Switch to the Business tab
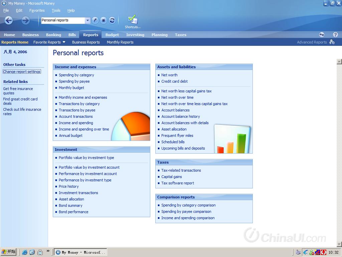This screenshot has height=257, width=342. pyautogui.click(x=30, y=35)
